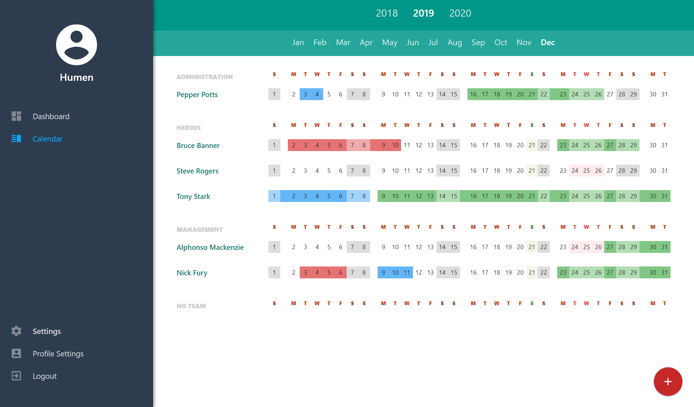Open Pepper Potts' employee page
This screenshot has height=407, width=694.
point(197,94)
